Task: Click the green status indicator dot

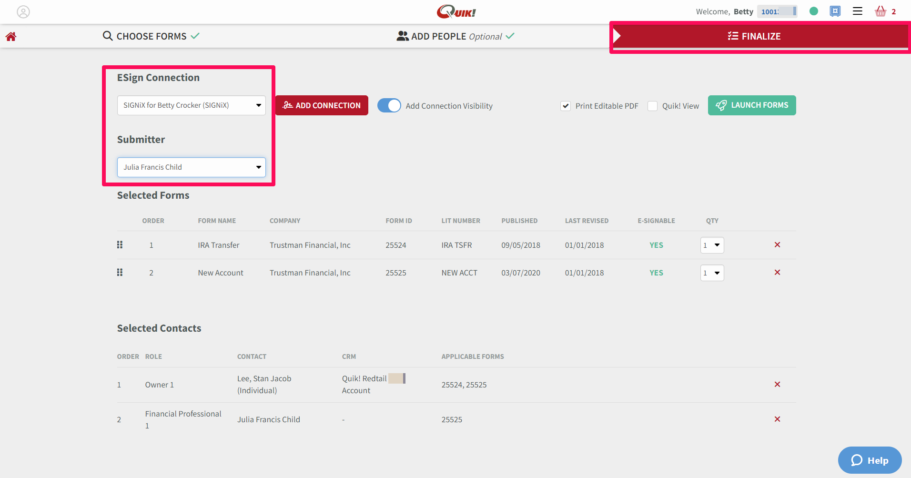Action: tap(813, 11)
